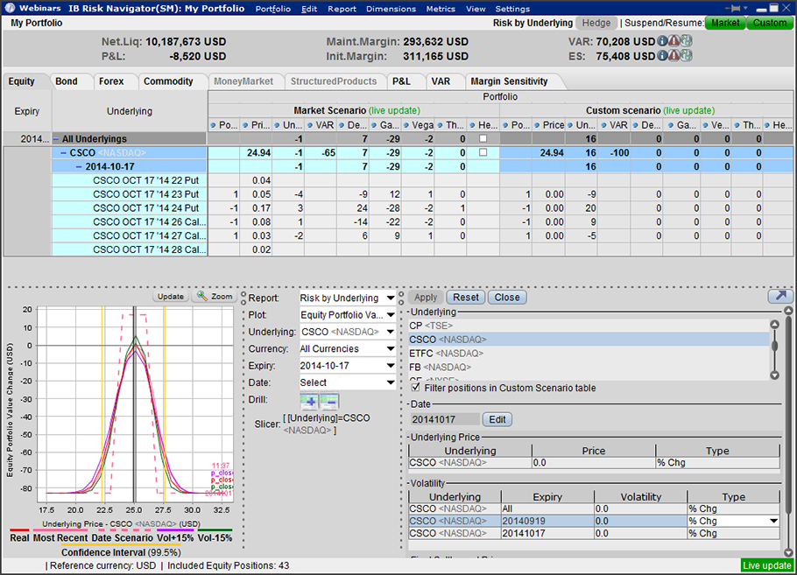
Task: Click the blue arrow icon in scenario editor
Action: tap(780, 296)
